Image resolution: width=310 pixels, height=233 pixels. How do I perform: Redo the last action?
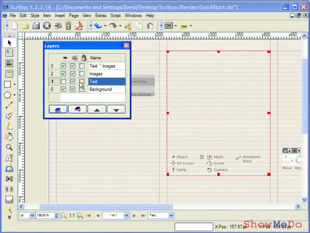tap(113, 26)
